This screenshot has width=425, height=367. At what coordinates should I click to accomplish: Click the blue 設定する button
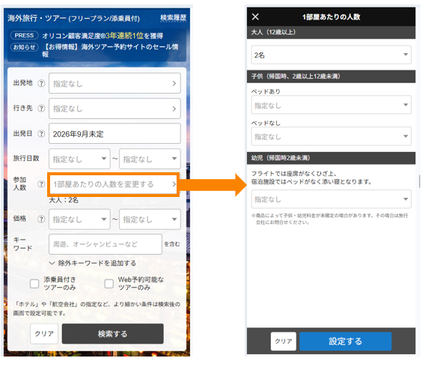coord(346,342)
